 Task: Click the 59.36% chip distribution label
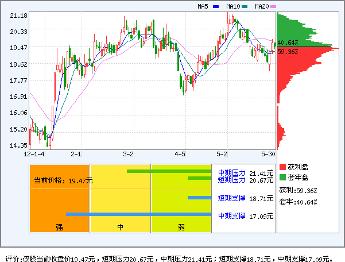(288, 52)
